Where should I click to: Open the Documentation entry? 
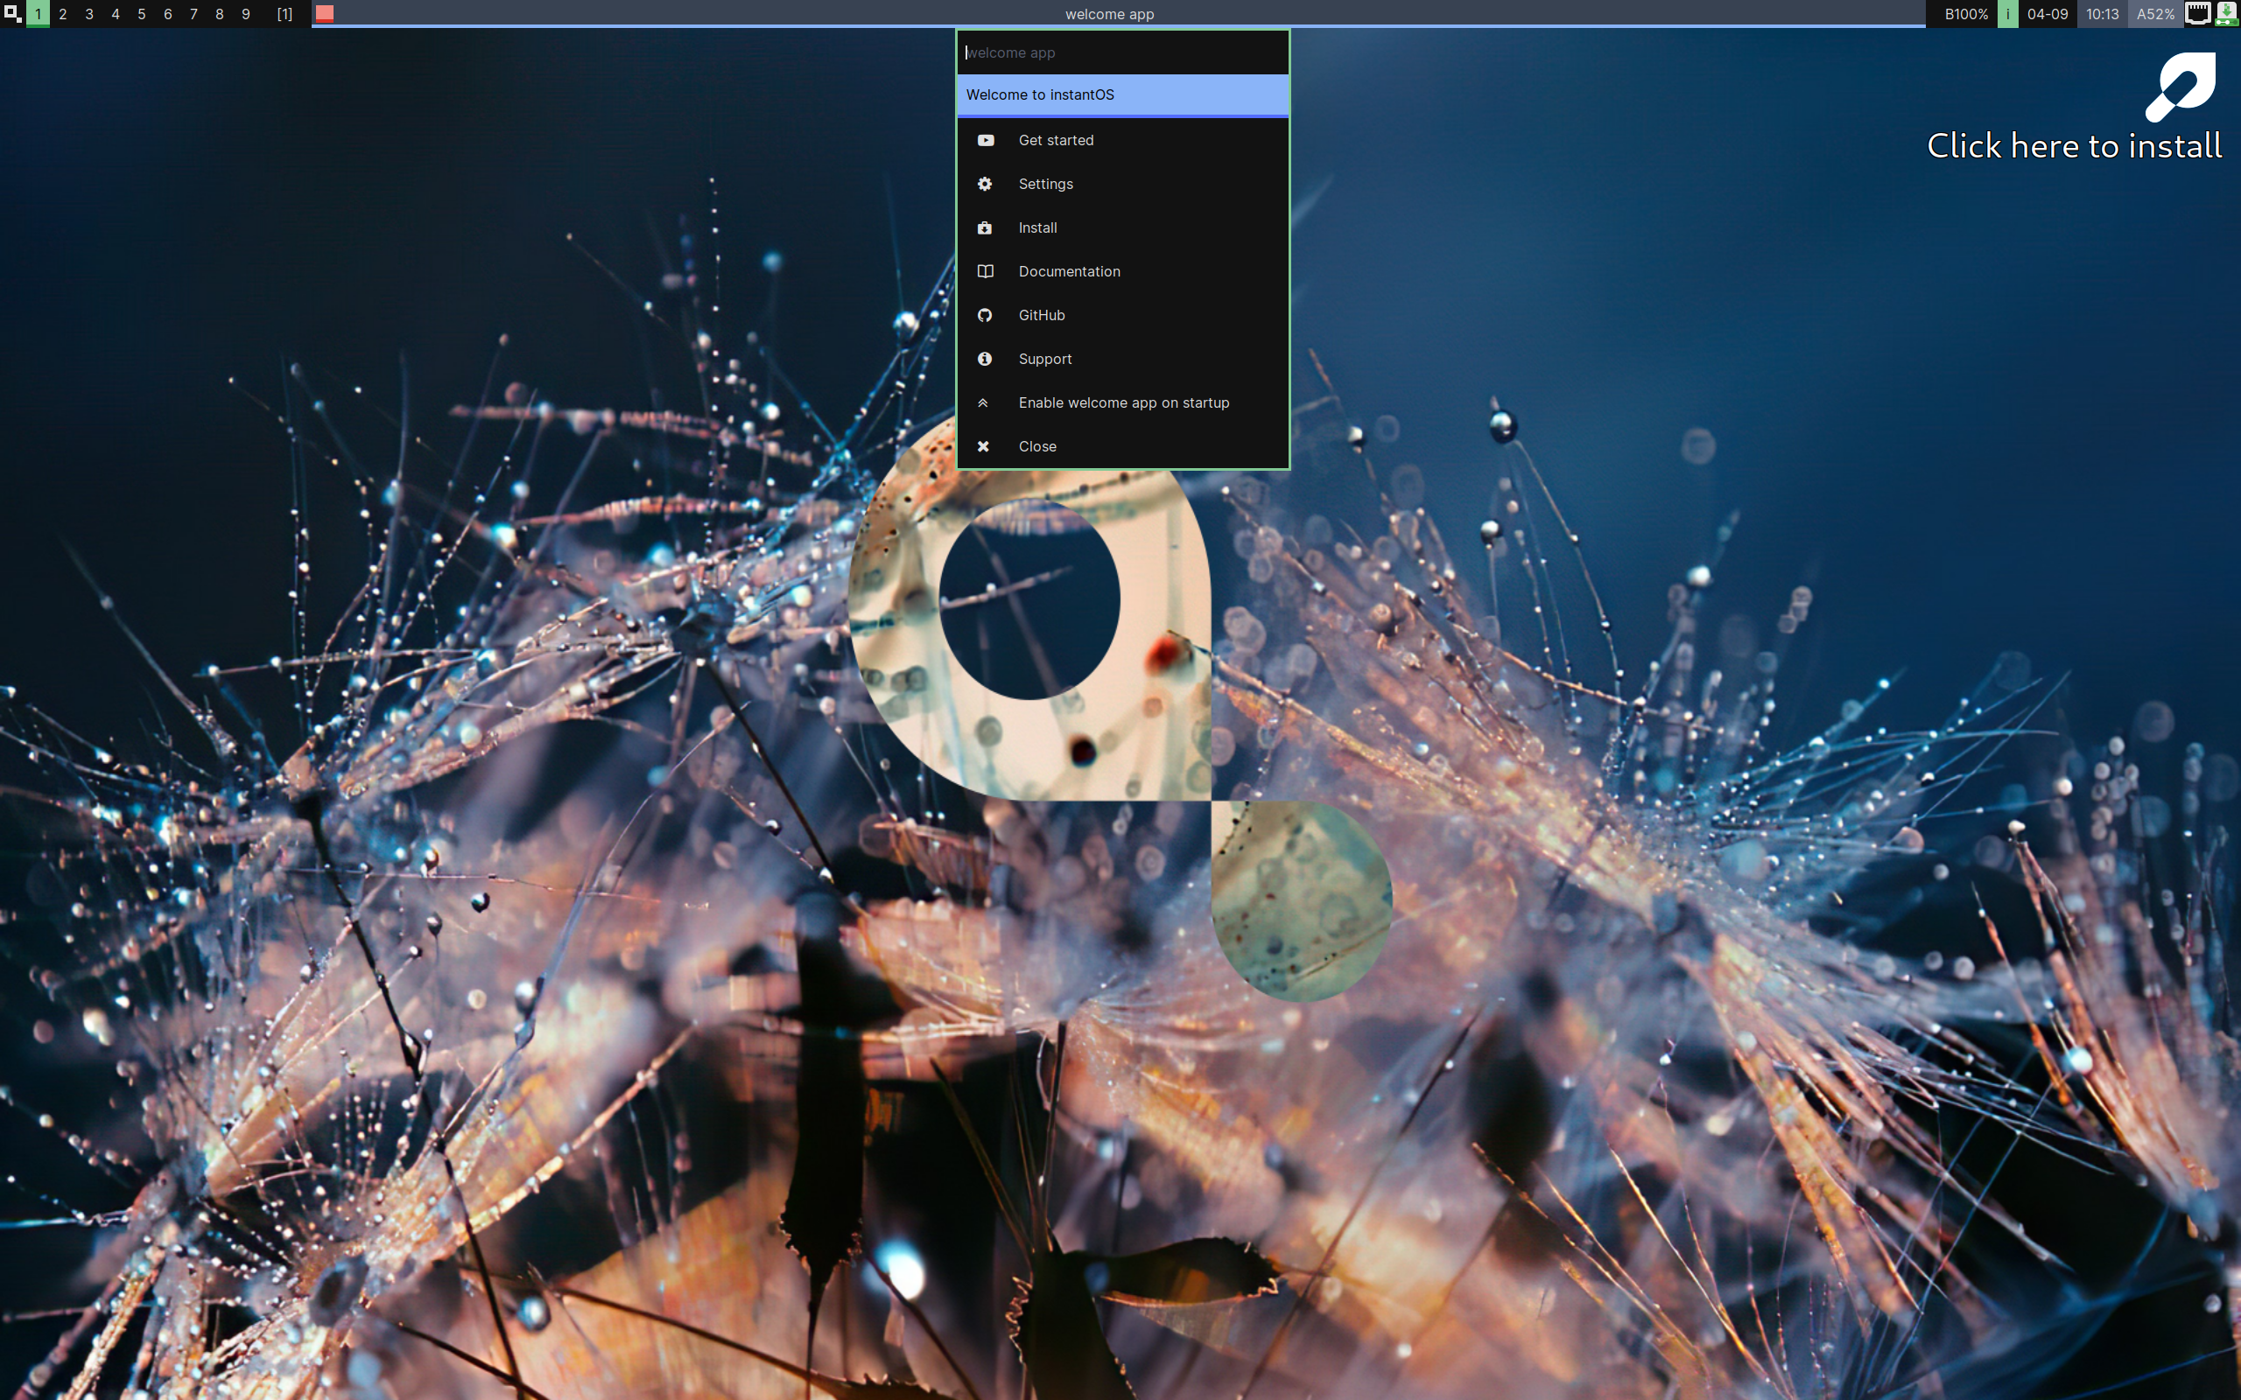click(1122, 271)
